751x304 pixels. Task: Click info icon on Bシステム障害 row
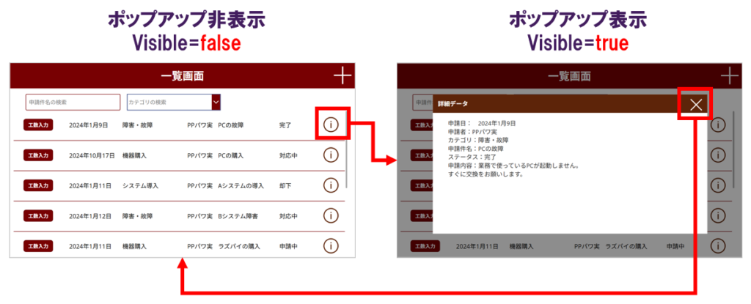[331, 216]
